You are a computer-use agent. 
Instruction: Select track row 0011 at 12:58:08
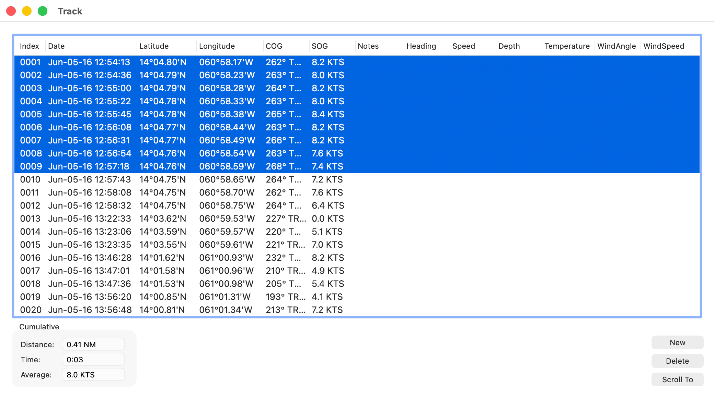point(357,192)
